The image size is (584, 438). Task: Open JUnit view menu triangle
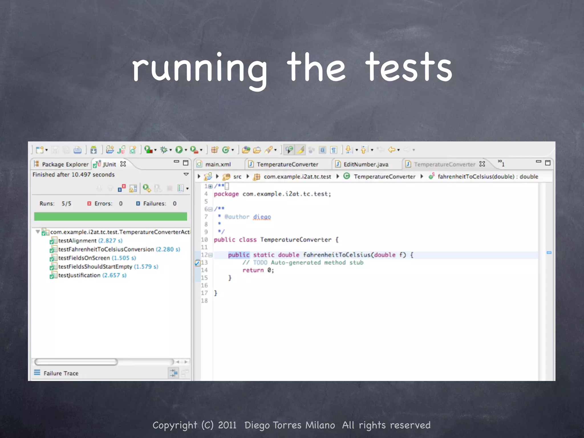(x=186, y=174)
